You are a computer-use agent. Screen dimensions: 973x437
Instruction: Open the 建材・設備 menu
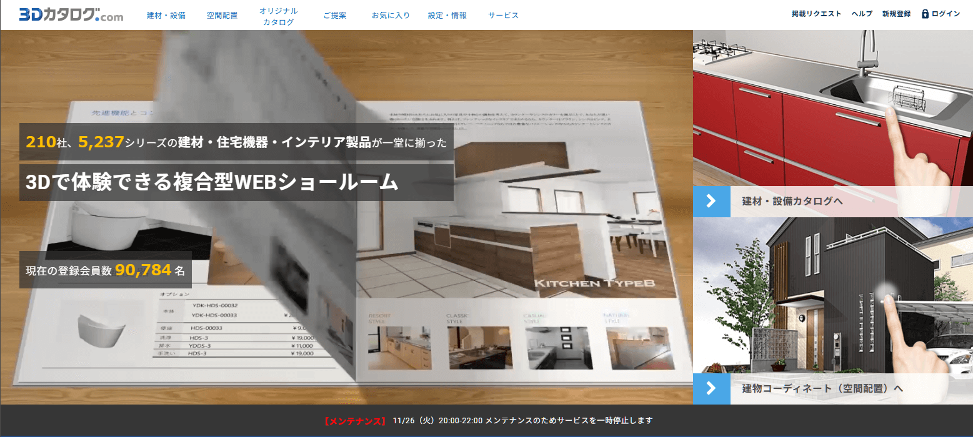tap(166, 16)
